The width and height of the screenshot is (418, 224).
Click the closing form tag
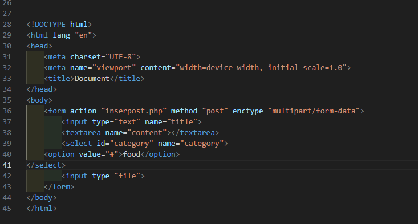tap(59, 187)
